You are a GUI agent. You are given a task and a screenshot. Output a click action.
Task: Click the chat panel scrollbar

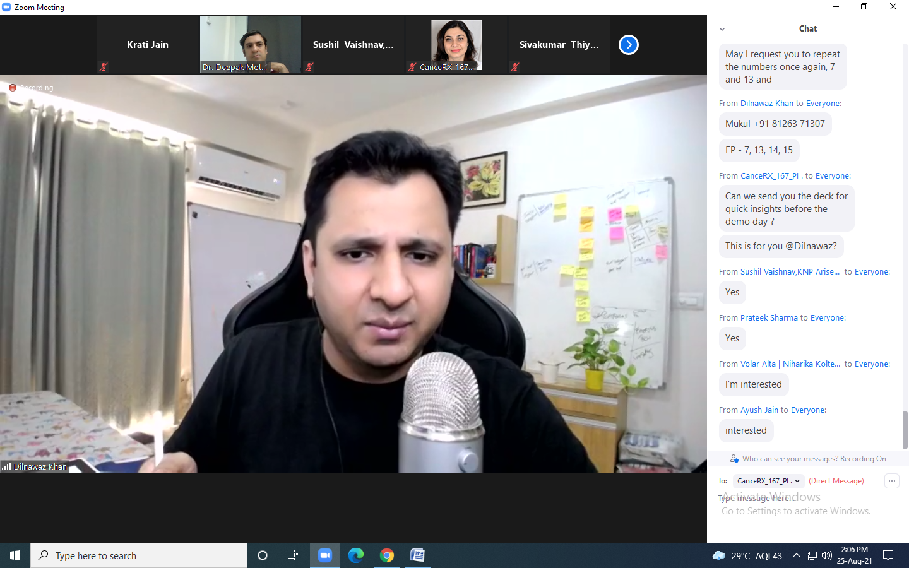coord(905,429)
